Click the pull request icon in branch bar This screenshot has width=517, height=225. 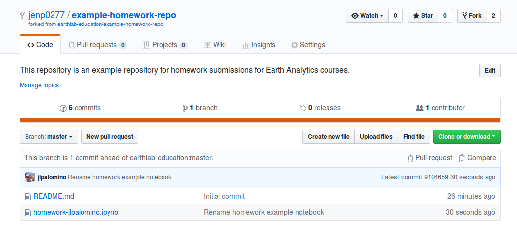(x=410, y=158)
